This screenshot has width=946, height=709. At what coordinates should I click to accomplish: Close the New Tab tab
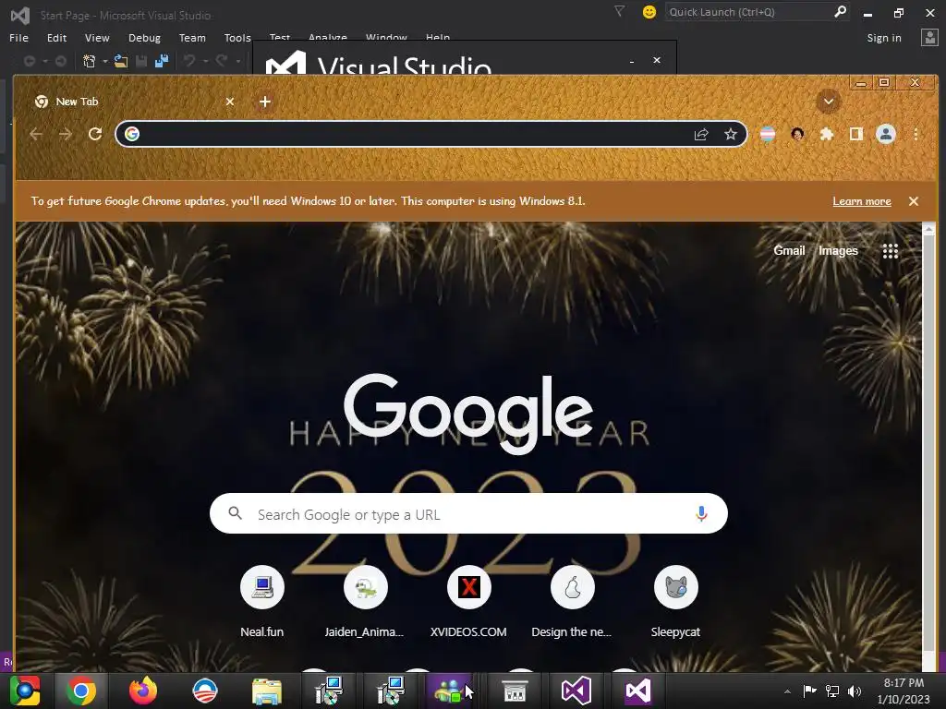pos(230,102)
